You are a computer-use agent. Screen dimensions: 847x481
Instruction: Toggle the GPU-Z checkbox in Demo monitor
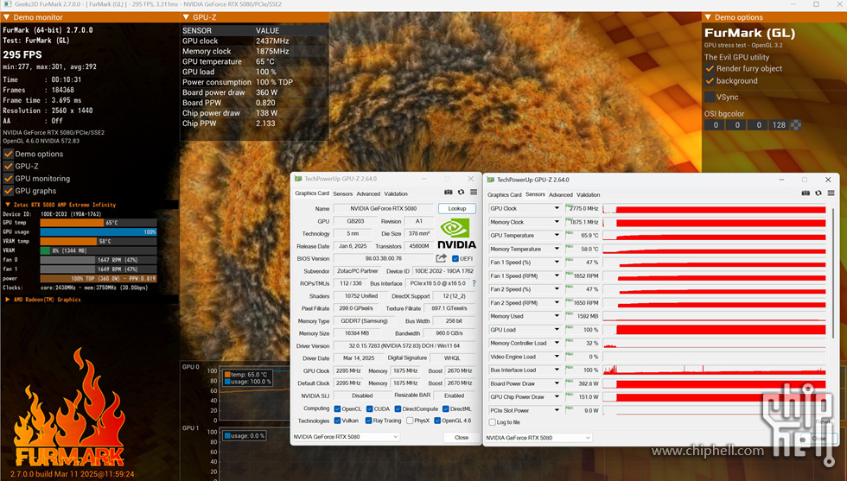pos(8,167)
